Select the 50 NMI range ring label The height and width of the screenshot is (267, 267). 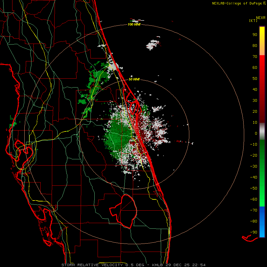[134, 79]
